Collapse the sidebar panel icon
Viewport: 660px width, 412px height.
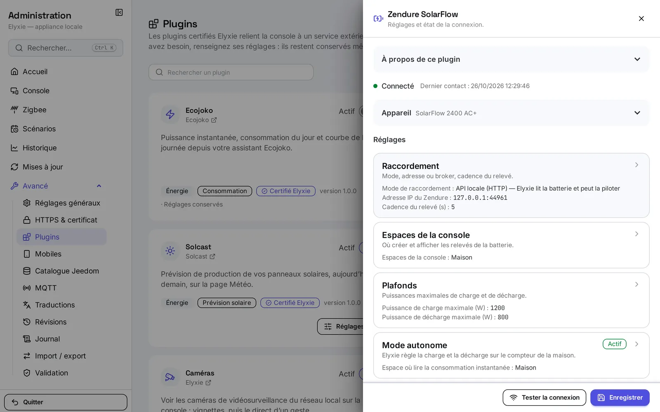pyautogui.click(x=119, y=12)
